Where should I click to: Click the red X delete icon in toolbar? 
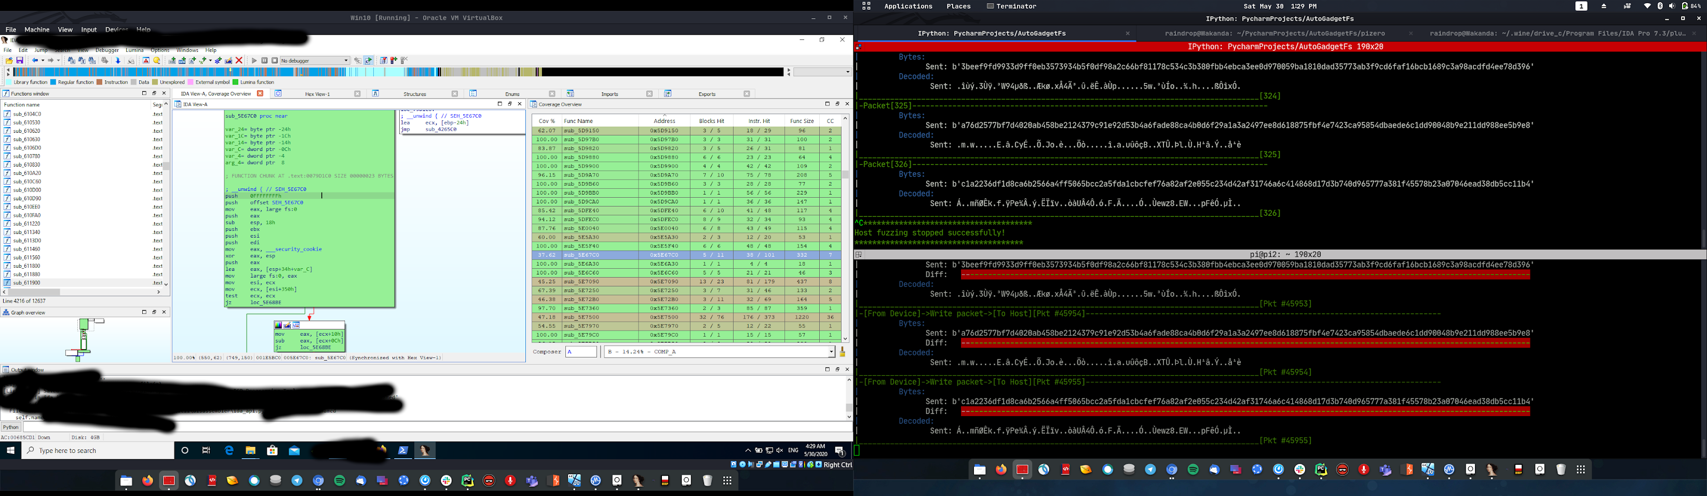tap(239, 61)
